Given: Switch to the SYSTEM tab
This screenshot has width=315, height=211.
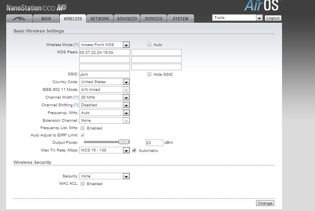Looking at the screenshot, I should (x=180, y=19).
